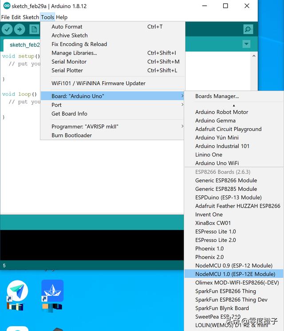Close the open Tools menu
The image size is (284, 331).
tap(47, 17)
